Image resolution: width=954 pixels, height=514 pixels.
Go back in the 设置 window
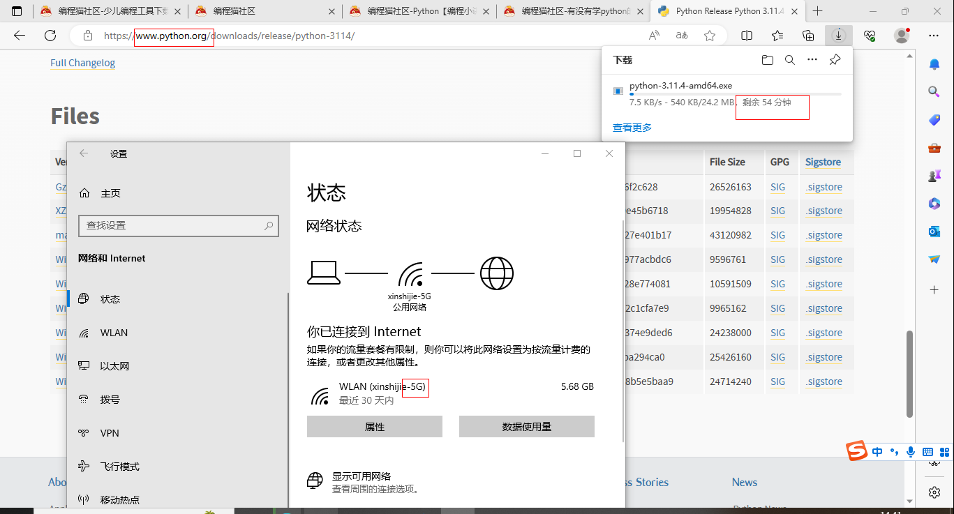pos(84,153)
